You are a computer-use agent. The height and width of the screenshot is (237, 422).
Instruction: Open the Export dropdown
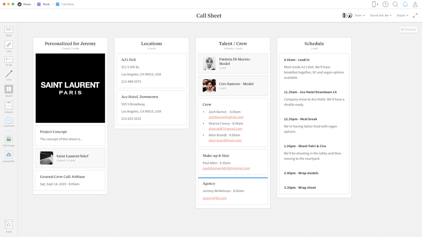(402, 16)
